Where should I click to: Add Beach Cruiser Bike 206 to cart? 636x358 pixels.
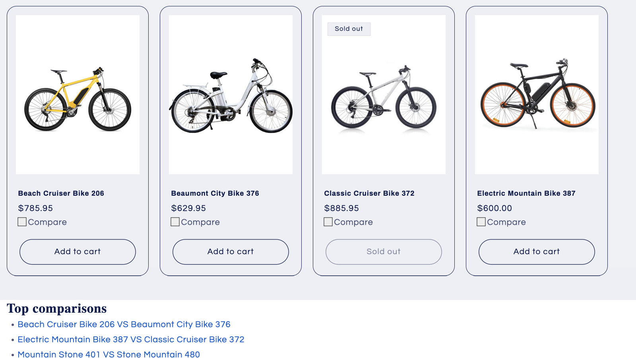click(78, 252)
